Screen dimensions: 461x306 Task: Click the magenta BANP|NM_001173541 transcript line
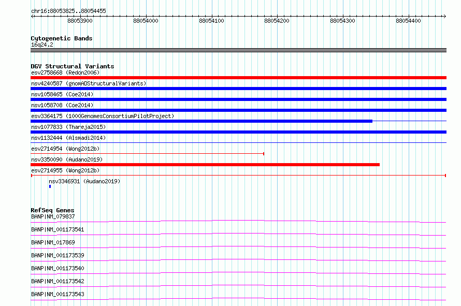(238, 234)
